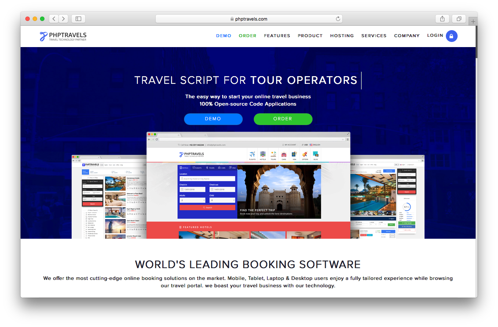Select the Blog icon in demo navigation
498x327 pixels.
point(315,154)
